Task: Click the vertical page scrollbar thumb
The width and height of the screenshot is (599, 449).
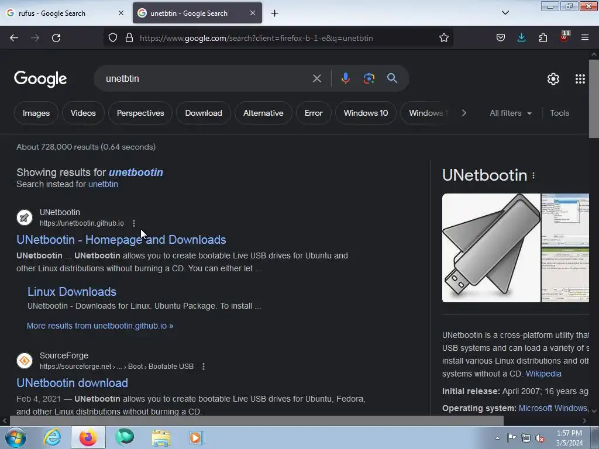Action: (x=594, y=98)
